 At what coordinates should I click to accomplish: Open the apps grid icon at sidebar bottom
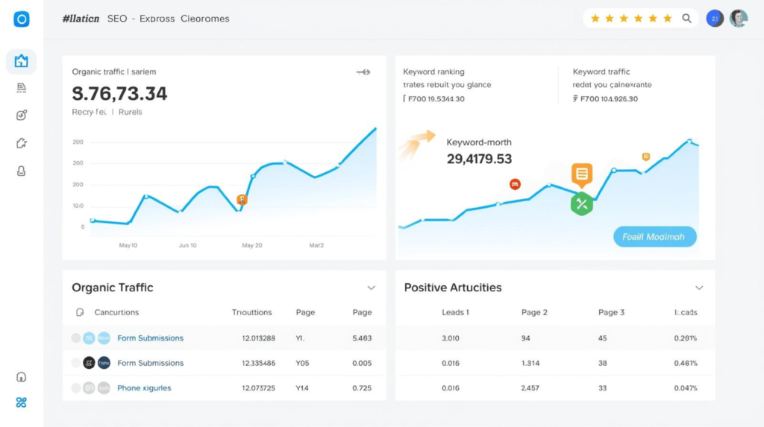click(x=21, y=402)
